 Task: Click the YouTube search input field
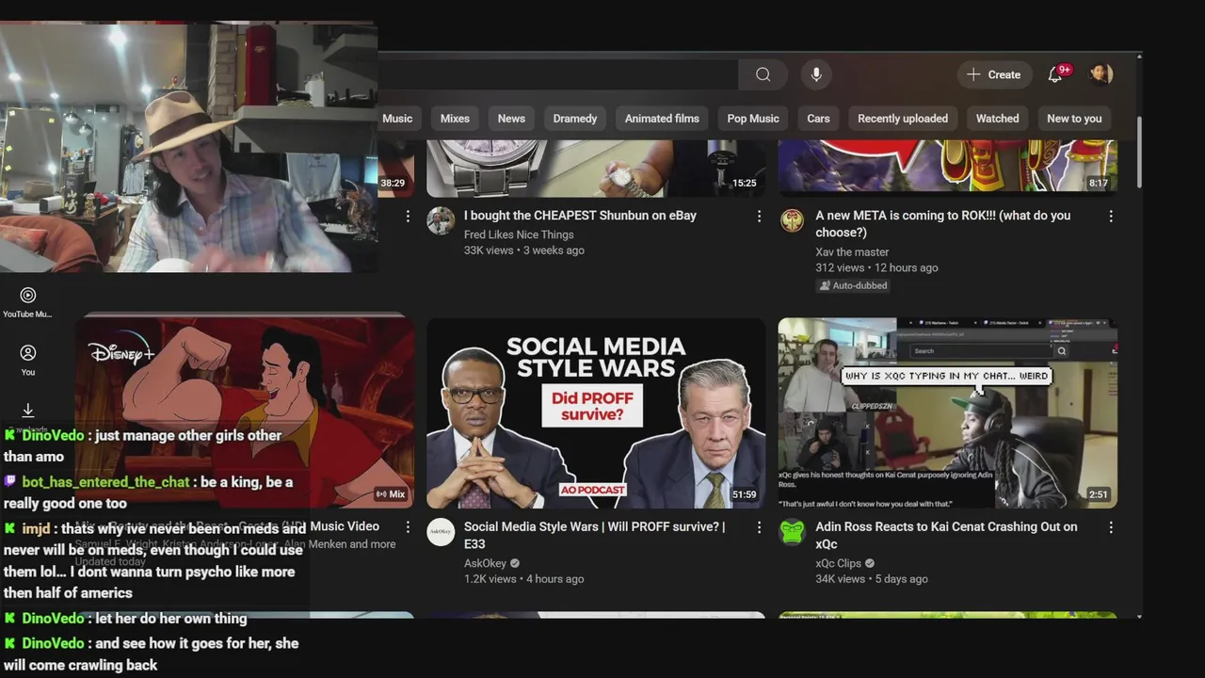click(x=558, y=74)
